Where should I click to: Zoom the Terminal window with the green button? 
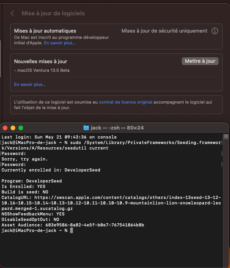coord(21,128)
